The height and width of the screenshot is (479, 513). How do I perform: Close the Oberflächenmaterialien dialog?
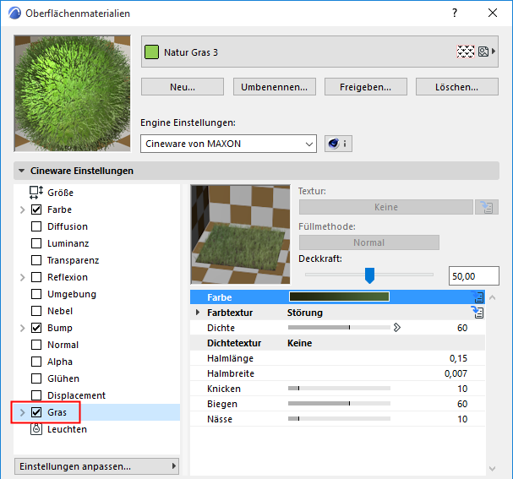point(493,13)
